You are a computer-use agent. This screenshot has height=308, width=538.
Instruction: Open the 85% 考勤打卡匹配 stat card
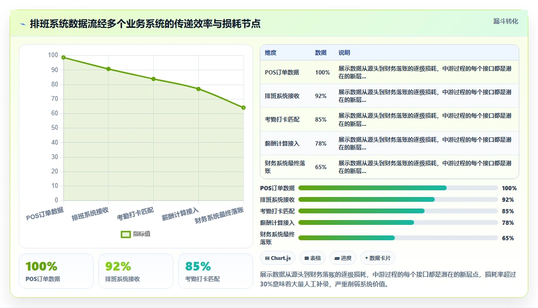click(216, 271)
